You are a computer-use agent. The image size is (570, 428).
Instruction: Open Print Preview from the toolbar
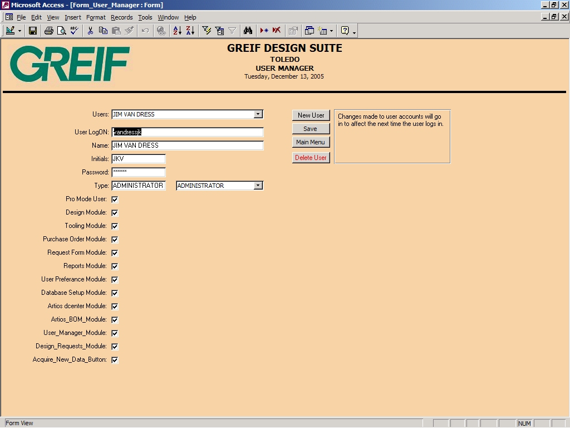[x=62, y=31]
